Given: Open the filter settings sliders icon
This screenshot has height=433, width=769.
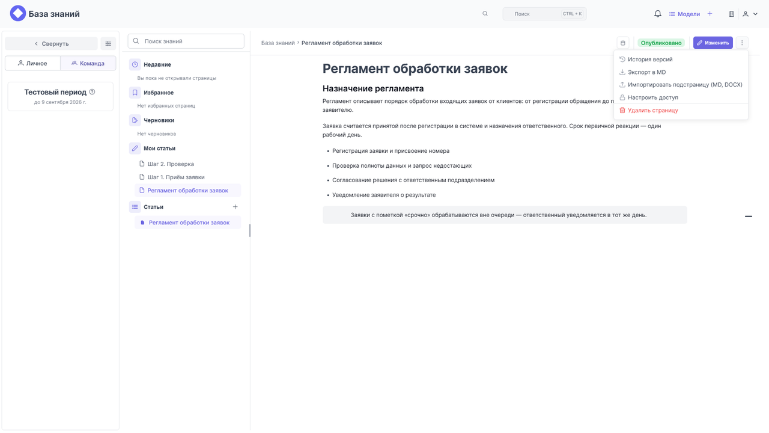Looking at the screenshot, I should click(108, 43).
